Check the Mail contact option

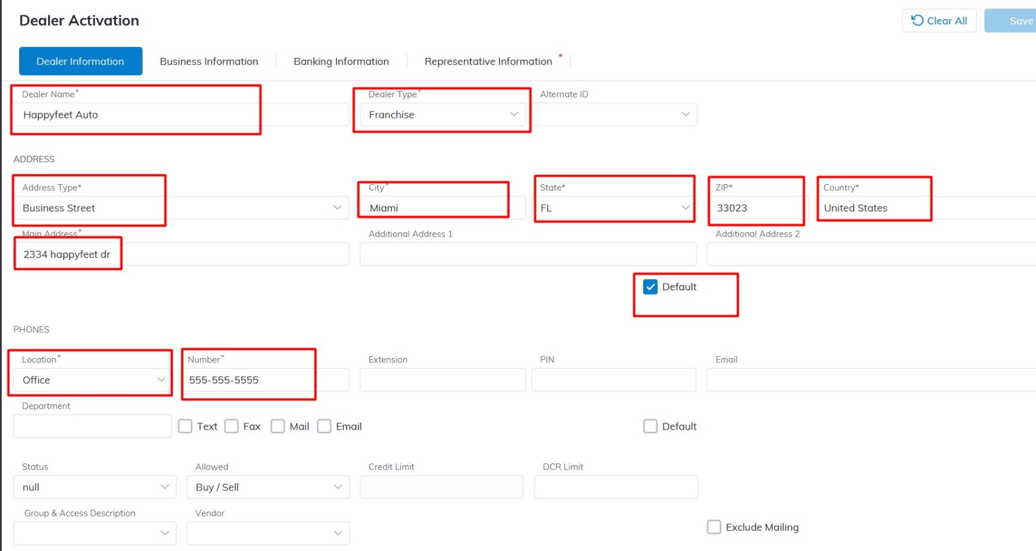tap(278, 427)
